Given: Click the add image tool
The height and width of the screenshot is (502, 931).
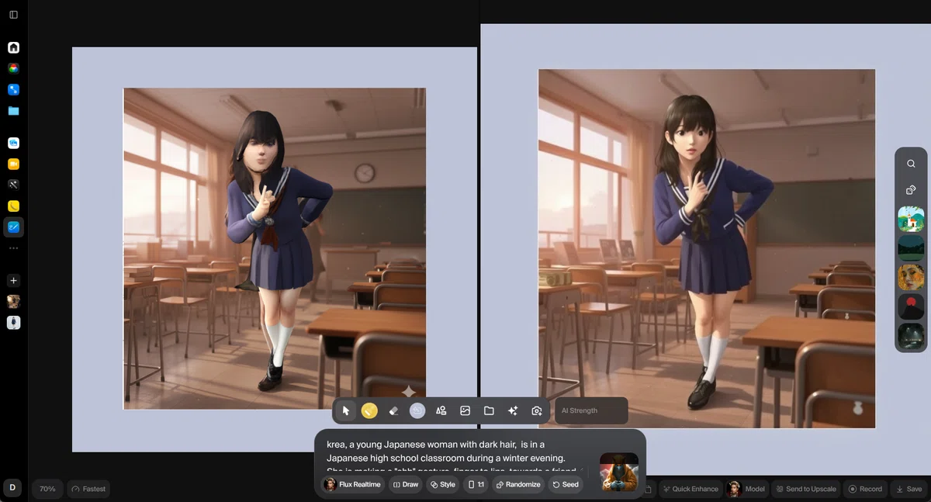Looking at the screenshot, I should click(x=465, y=410).
